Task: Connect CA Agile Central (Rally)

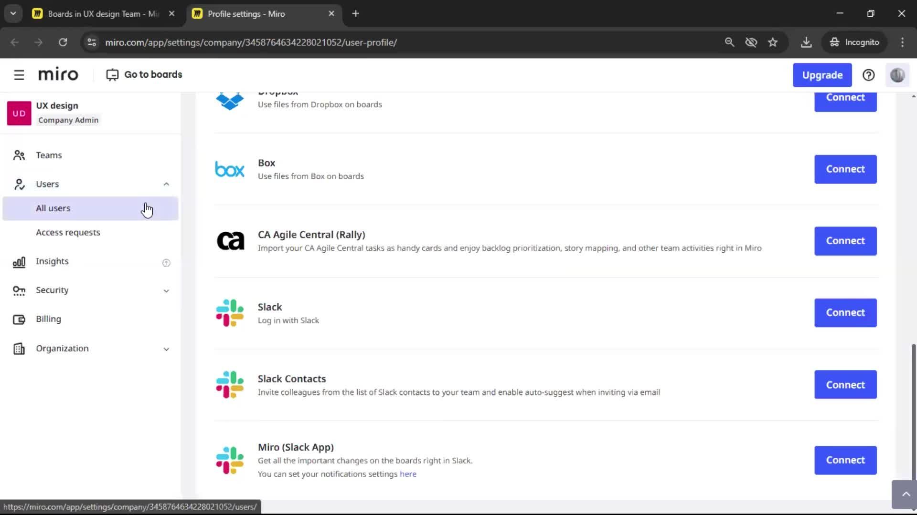Action: tap(845, 241)
